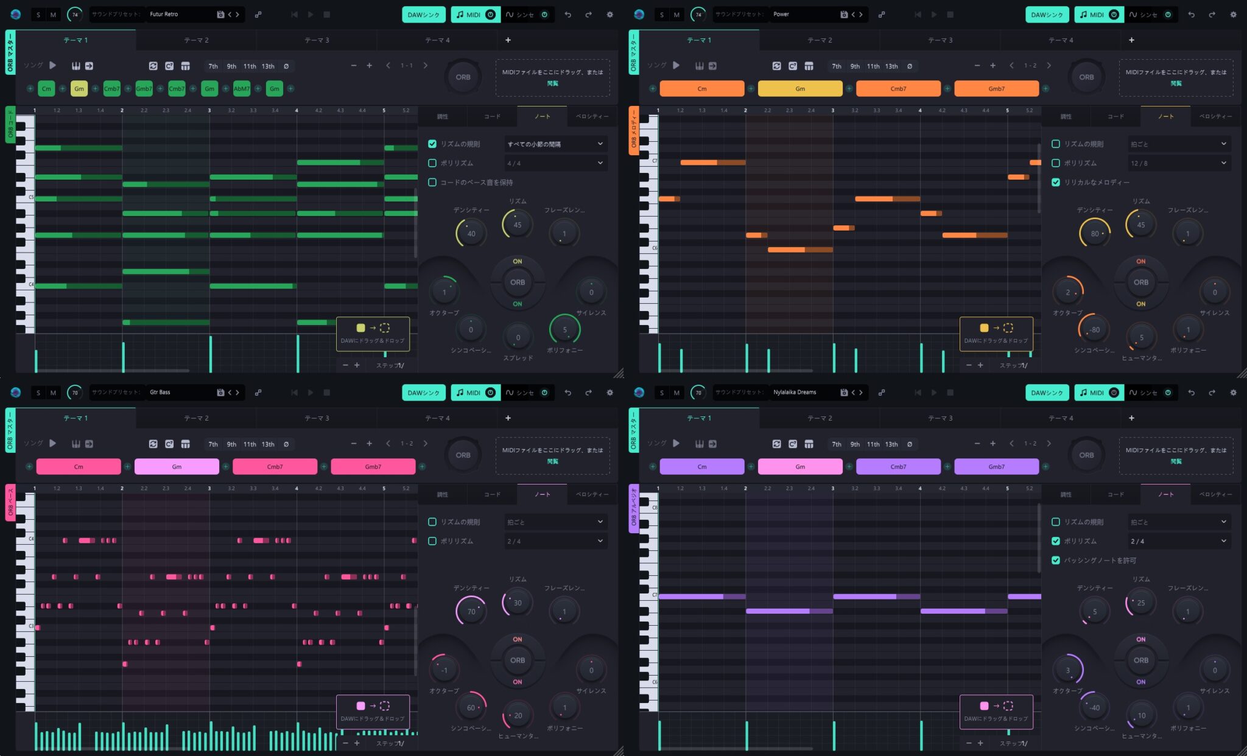Switch to the テーマ3 tab in the melody instance

[x=940, y=40]
